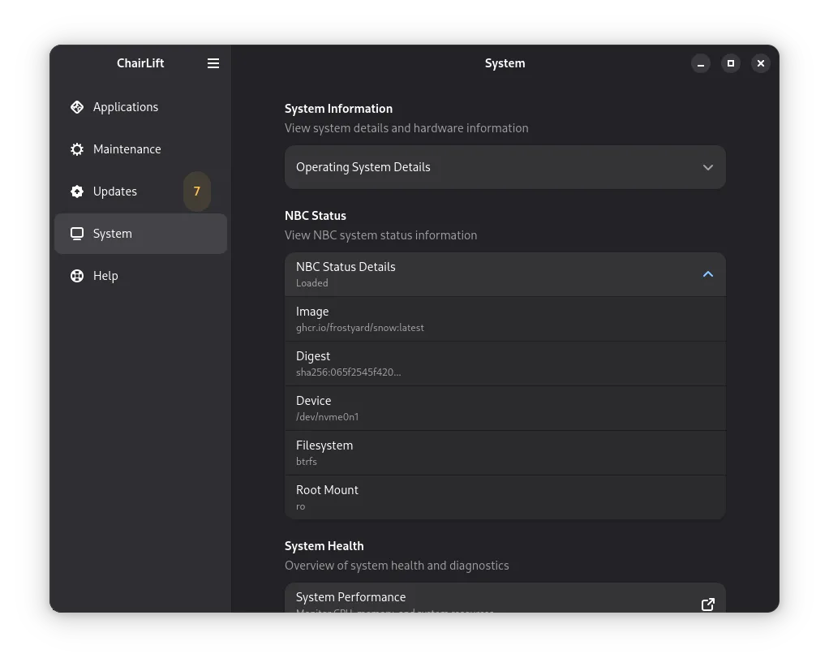829x667 pixels.
Task: Collapse NBC Status Details with the chevron
Action: pos(708,274)
